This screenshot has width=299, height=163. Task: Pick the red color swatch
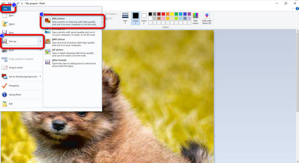pyautogui.click(x=163, y=14)
